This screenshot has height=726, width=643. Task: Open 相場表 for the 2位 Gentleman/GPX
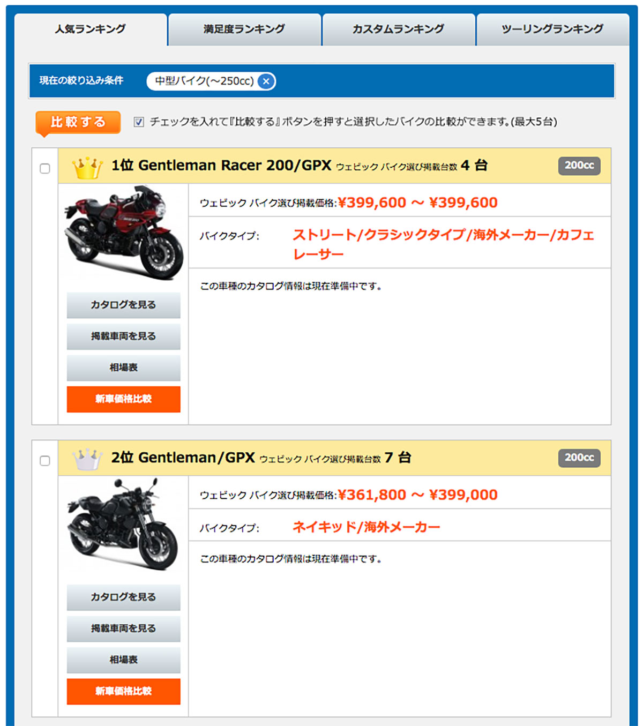click(x=123, y=660)
